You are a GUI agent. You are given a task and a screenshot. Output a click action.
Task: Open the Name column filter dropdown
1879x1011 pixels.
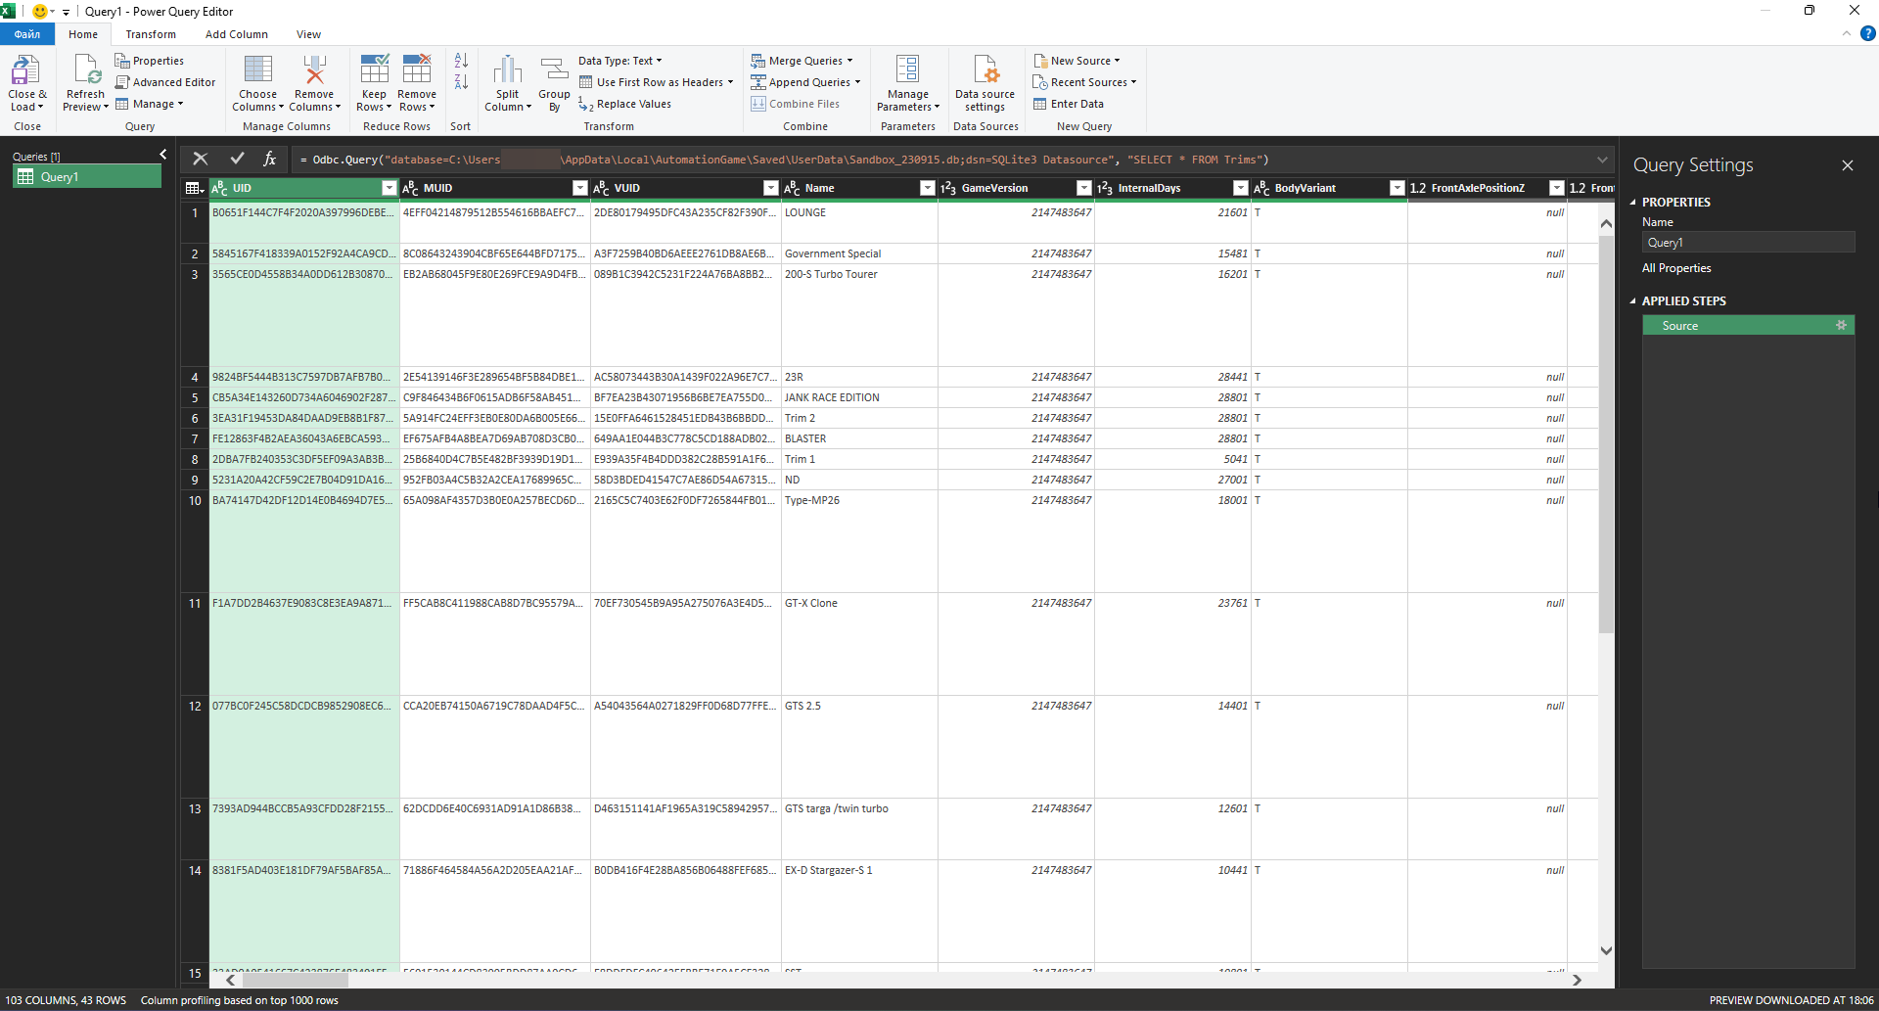927,188
